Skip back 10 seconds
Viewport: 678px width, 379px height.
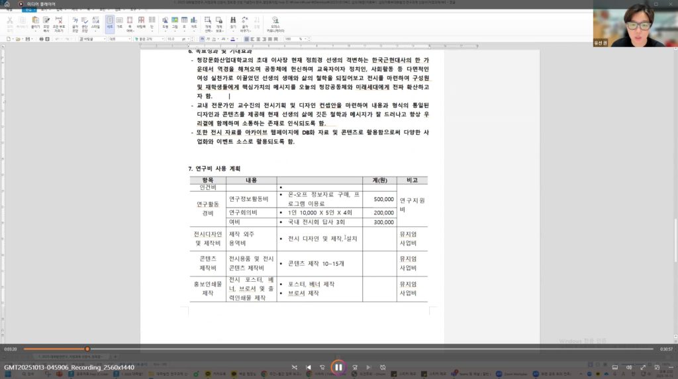tap(322, 367)
